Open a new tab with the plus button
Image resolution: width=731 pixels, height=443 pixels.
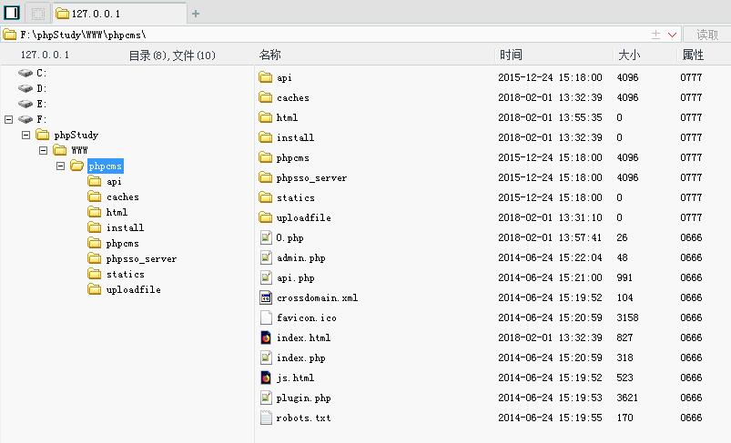pos(196,14)
